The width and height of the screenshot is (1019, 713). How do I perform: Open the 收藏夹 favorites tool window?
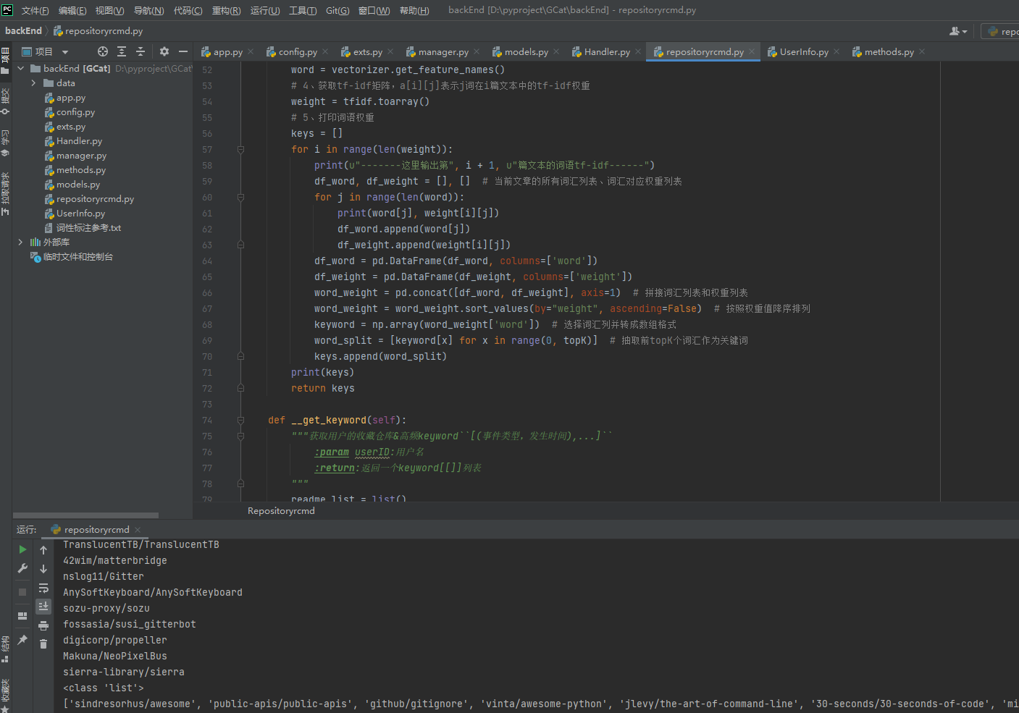(x=5, y=695)
